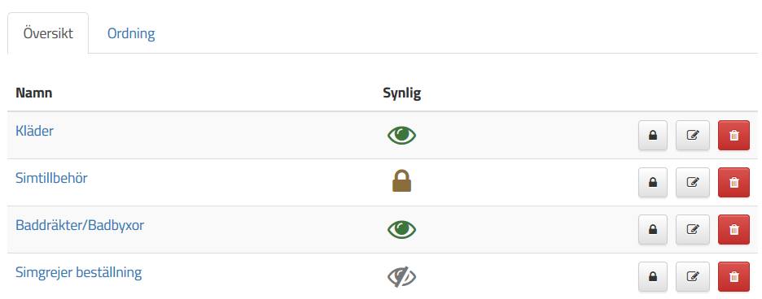Click the brown padlock for Simtillbehör
The width and height of the screenshot is (762, 299).
[402, 181]
